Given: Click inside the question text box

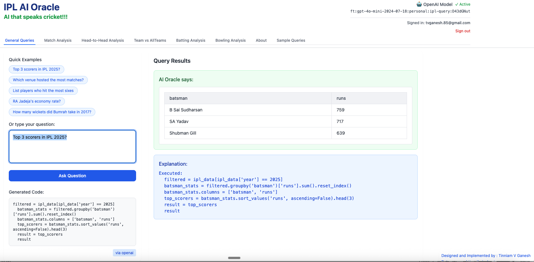Looking at the screenshot, I should point(72,150).
